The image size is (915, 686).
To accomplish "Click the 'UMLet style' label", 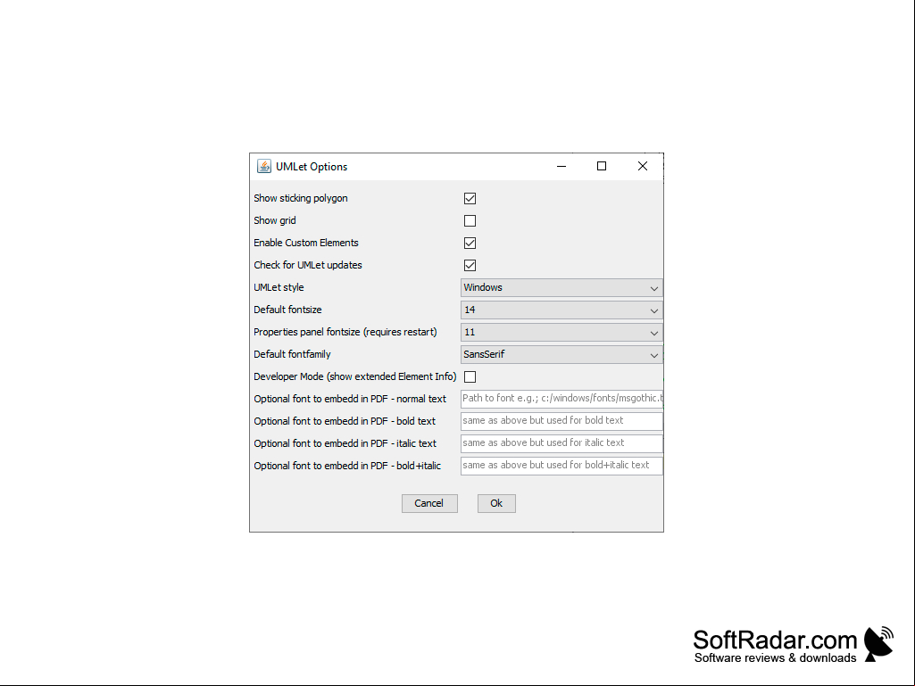I will coord(279,287).
